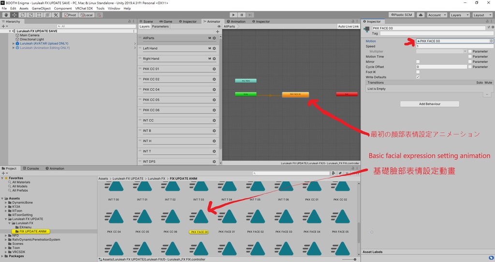Select FIX UPDATE ANIM folder

coord(30,232)
